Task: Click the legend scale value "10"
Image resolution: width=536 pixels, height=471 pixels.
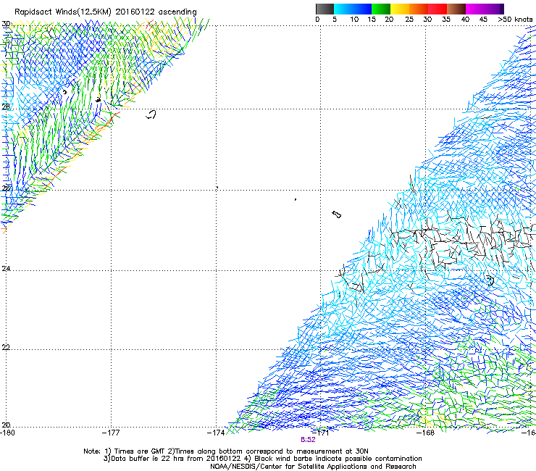Action: point(354,20)
